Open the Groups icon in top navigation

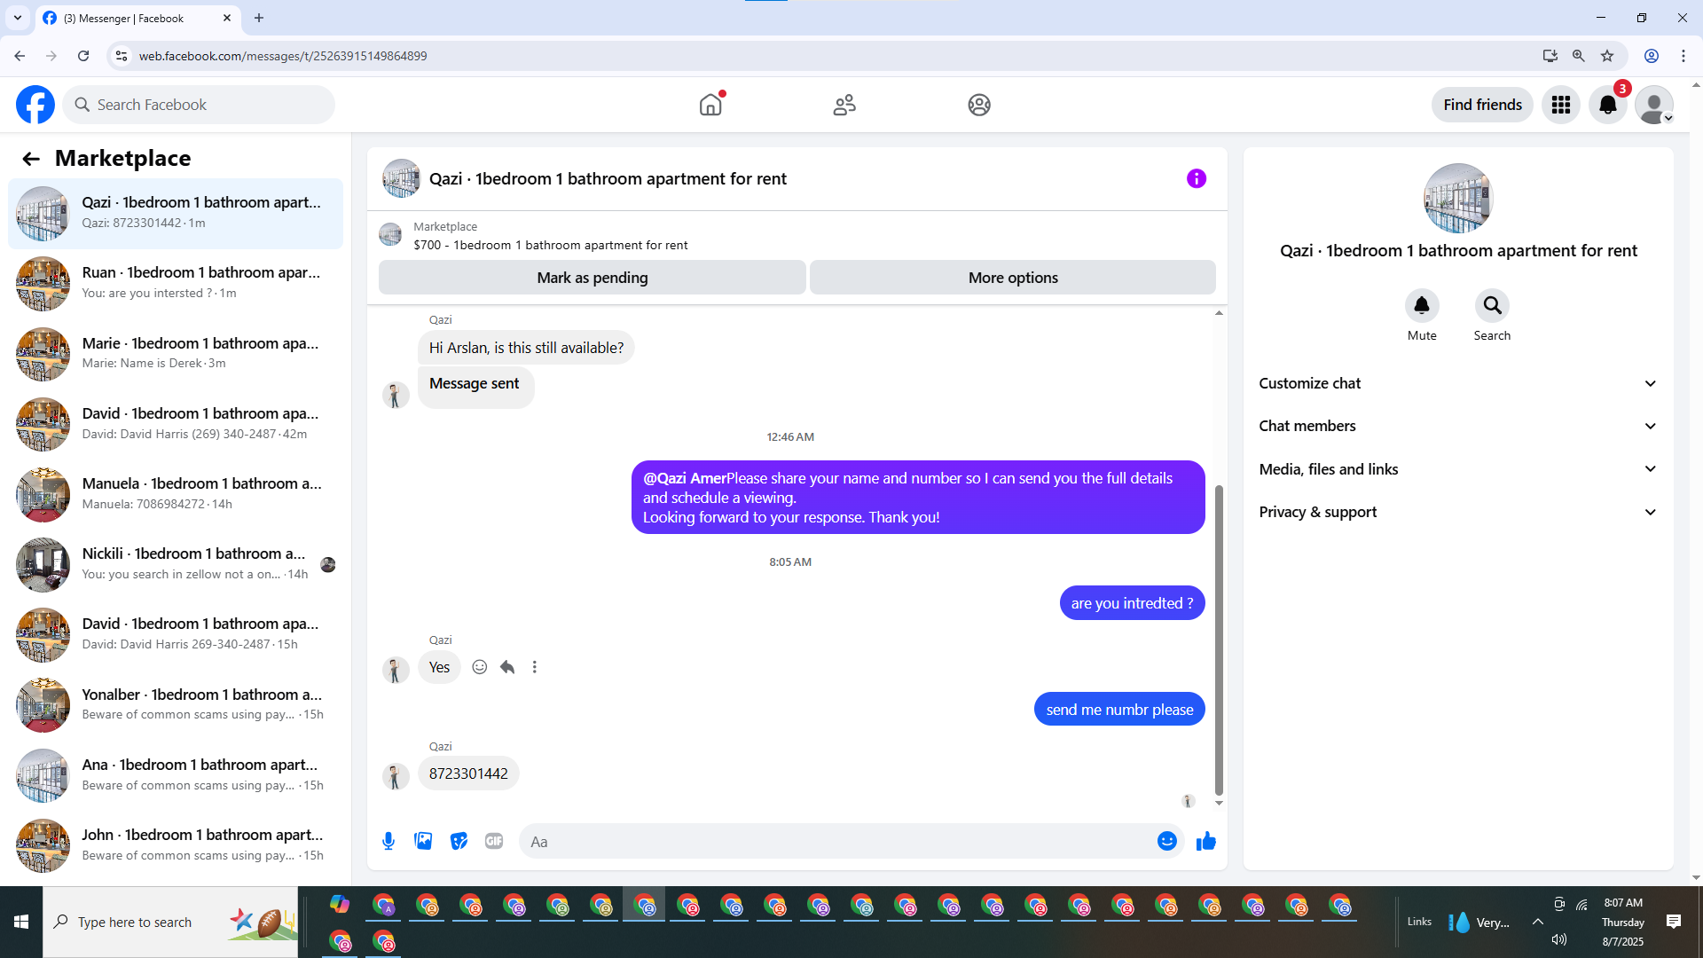coord(979,105)
